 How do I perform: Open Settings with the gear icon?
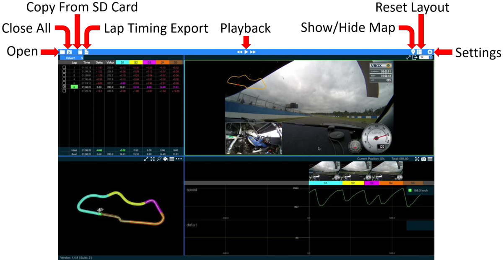pyautogui.click(x=430, y=52)
